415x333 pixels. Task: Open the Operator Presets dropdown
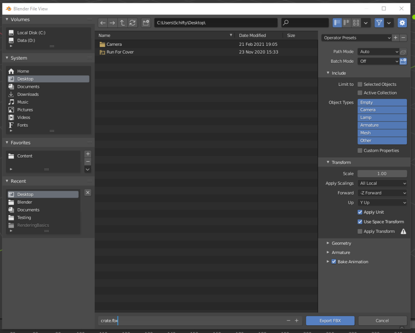point(357,38)
